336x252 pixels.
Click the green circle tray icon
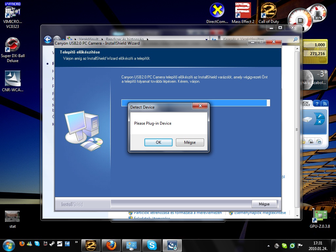click(x=292, y=245)
